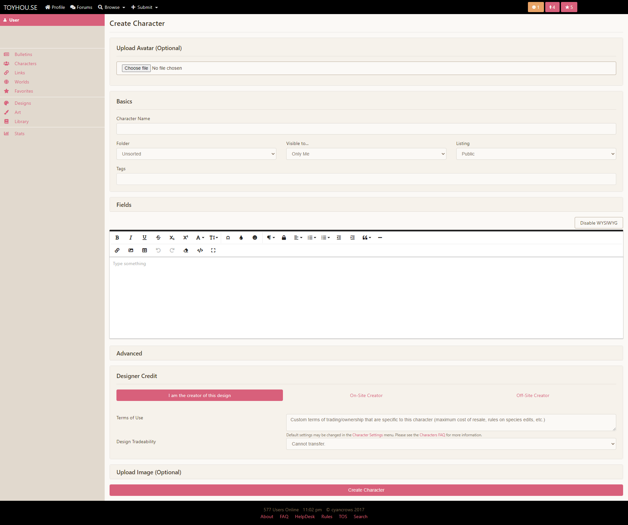This screenshot has height=525, width=628.
Task: Select 'I am the creator of this design'
Action: point(200,395)
